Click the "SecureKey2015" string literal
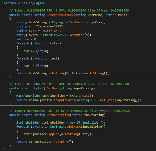Viewport: 156px width, 151px height. tap(49, 27)
